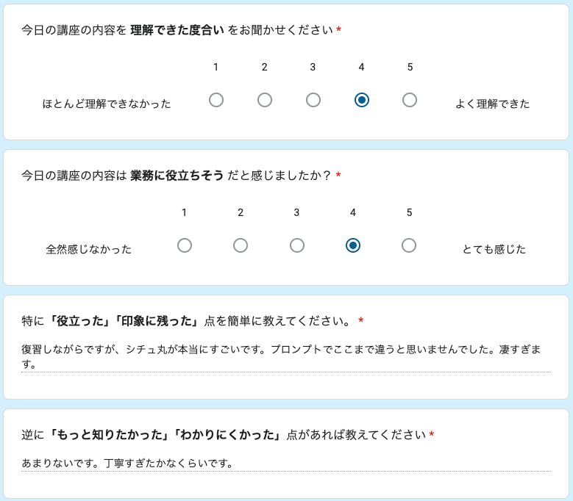This screenshot has width=573, height=501.
Task: Select rating 5 next to とても感じた
Action: [x=409, y=245]
